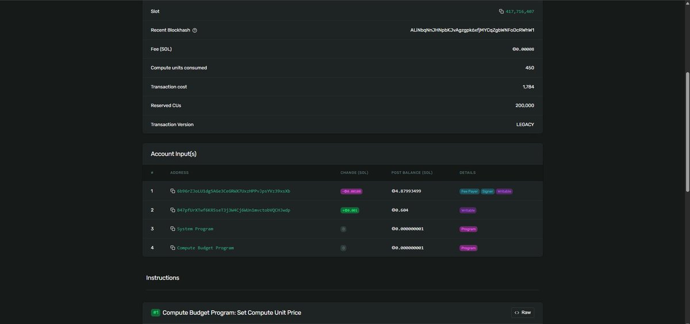The width and height of the screenshot is (690, 324).
Task: Copy the slot number 417,716,407
Action: pos(501,11)
